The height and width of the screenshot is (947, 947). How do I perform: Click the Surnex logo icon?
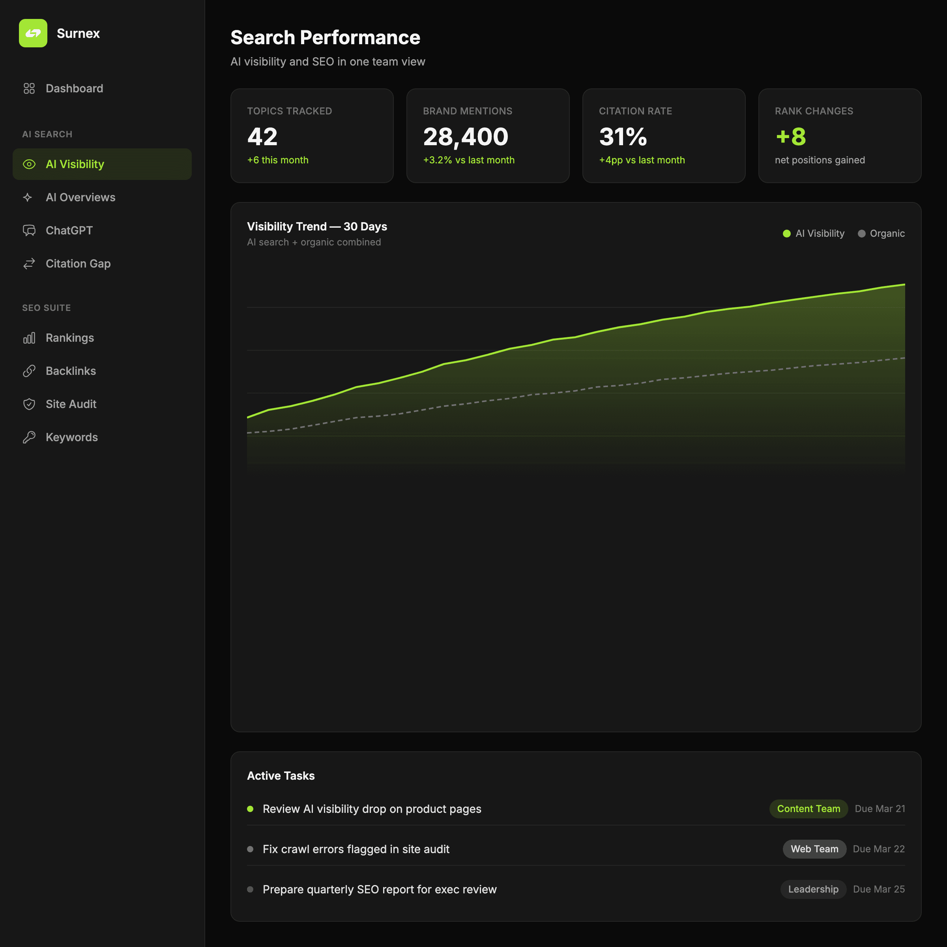click(33, 33)
